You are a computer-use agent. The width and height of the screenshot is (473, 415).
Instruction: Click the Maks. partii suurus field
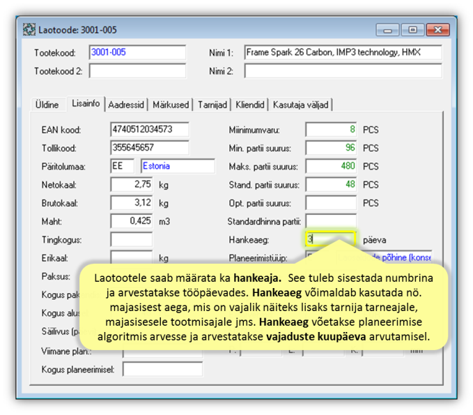pyautogui.click(x=331, y=166)
